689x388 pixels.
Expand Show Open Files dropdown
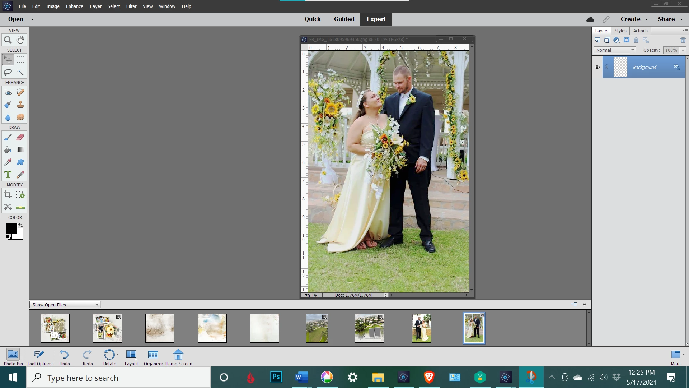(65, 305)
